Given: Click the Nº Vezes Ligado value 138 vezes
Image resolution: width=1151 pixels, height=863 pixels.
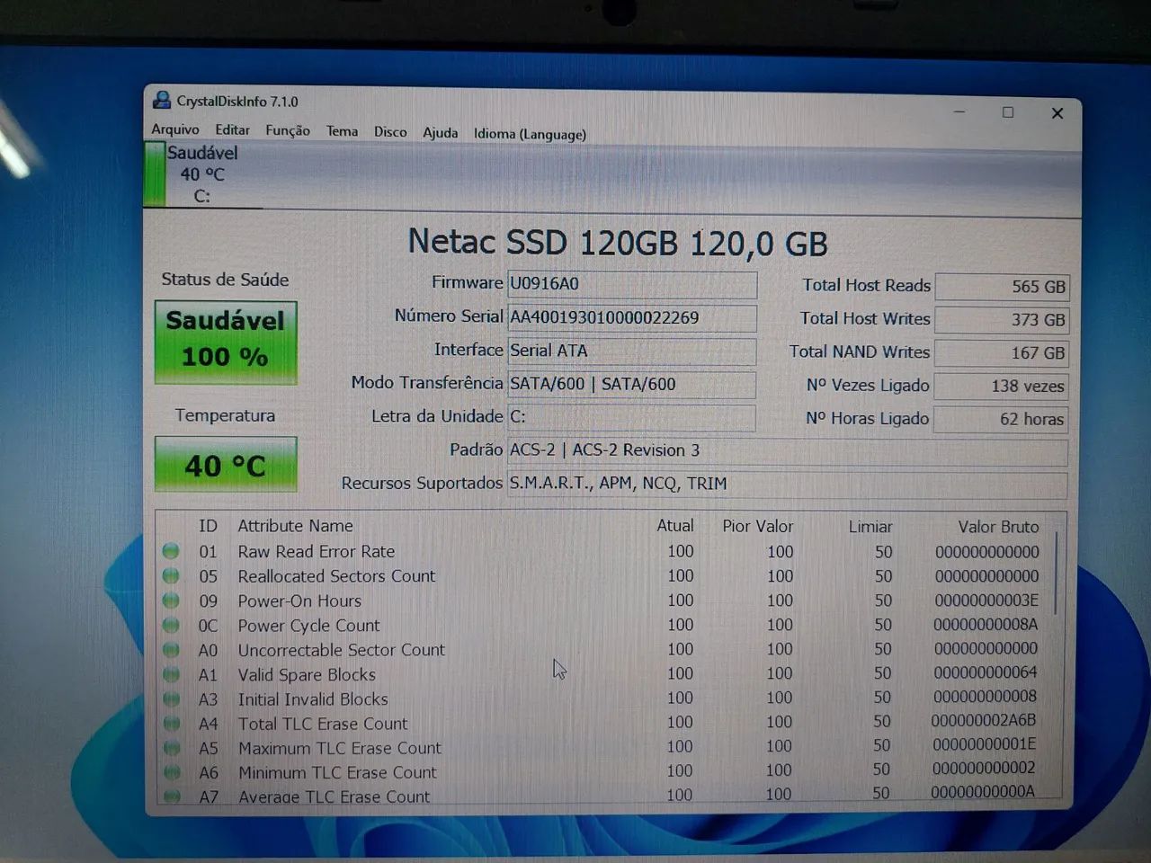Looking at the screenshot, I should [x=1002, y=387].
